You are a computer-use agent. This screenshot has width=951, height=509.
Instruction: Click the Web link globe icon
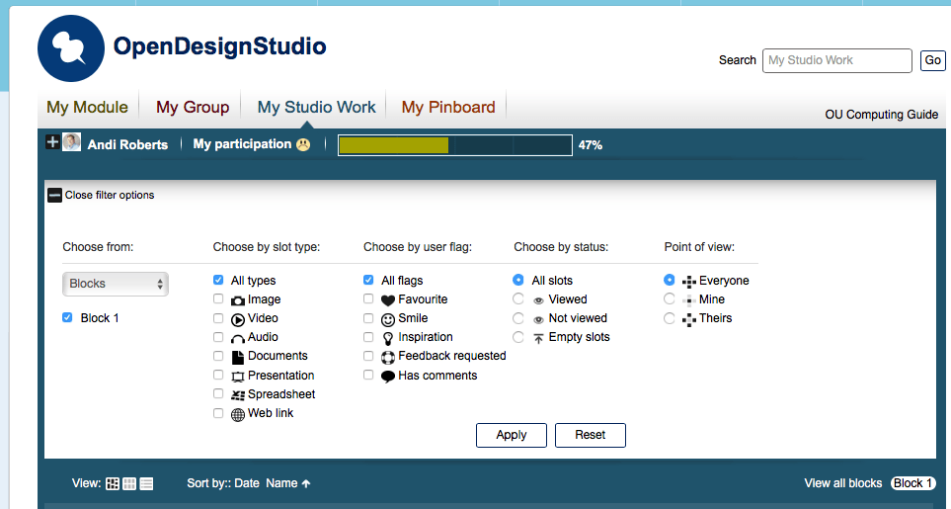(238, 414)
